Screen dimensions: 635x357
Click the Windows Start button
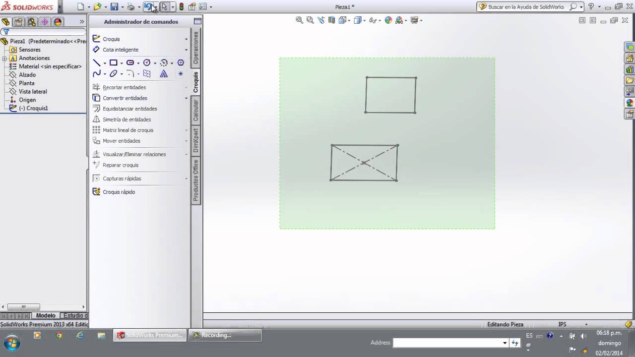point(11,343)
